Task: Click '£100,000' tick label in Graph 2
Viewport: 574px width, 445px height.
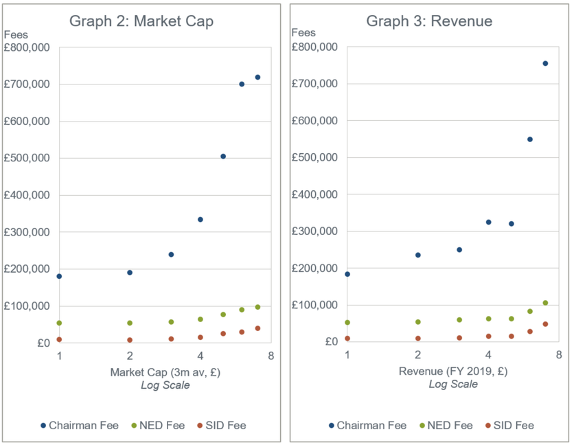Action: 27,306
